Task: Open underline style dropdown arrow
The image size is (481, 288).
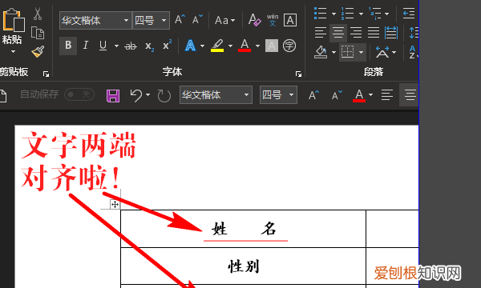Action: (116, 46)
